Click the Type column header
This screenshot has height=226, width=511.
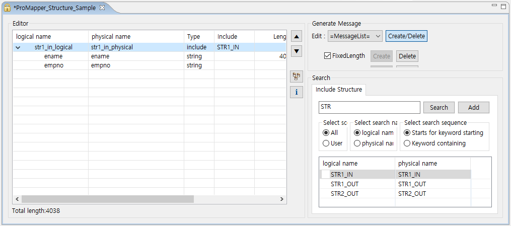[199, 37]
